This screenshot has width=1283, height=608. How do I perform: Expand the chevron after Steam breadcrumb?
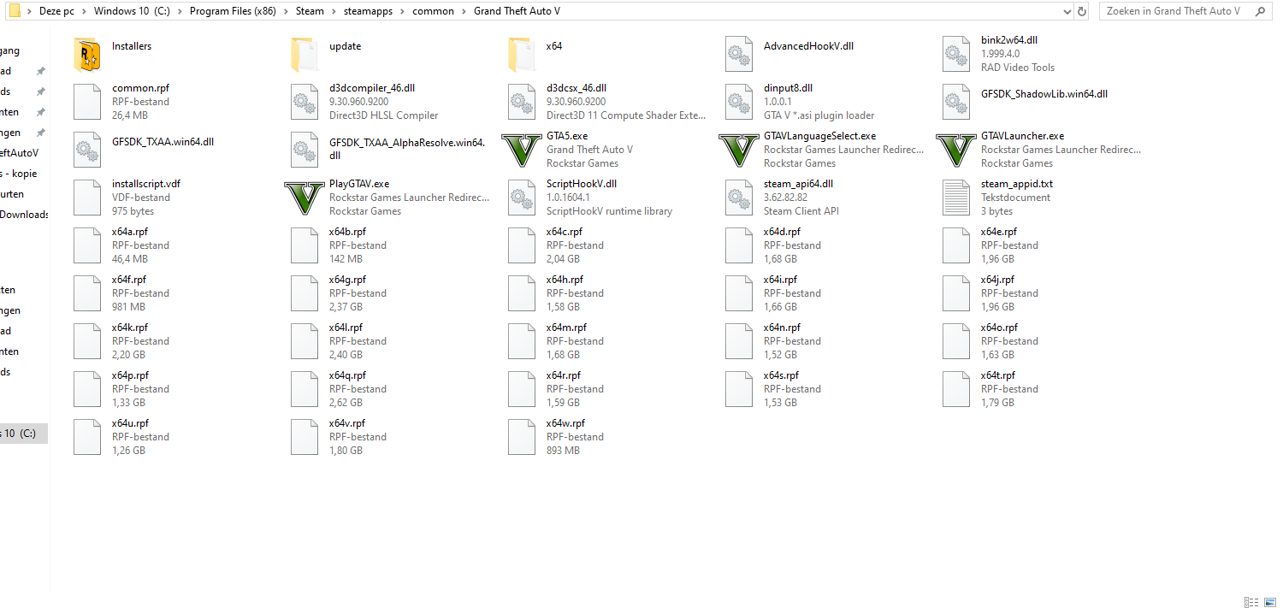point(334,11)
